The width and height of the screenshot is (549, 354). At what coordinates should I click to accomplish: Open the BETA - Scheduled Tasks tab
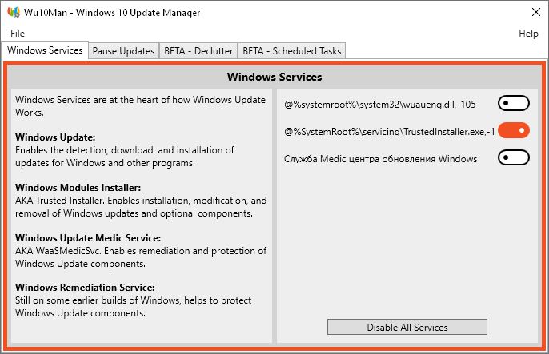pos(291,51)
